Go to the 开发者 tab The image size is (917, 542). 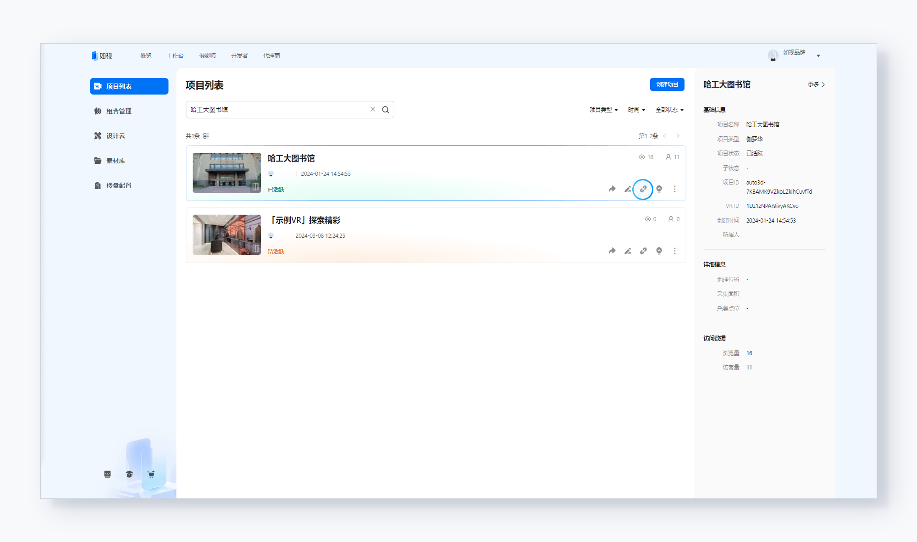coord(239,56)
